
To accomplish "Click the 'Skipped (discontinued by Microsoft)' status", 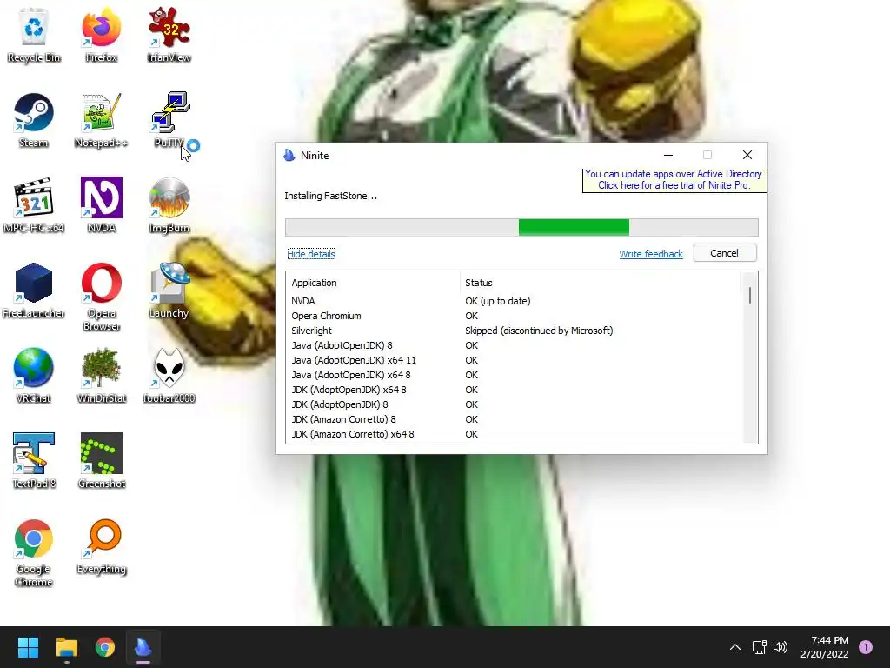I will click(x=539, y=331).
